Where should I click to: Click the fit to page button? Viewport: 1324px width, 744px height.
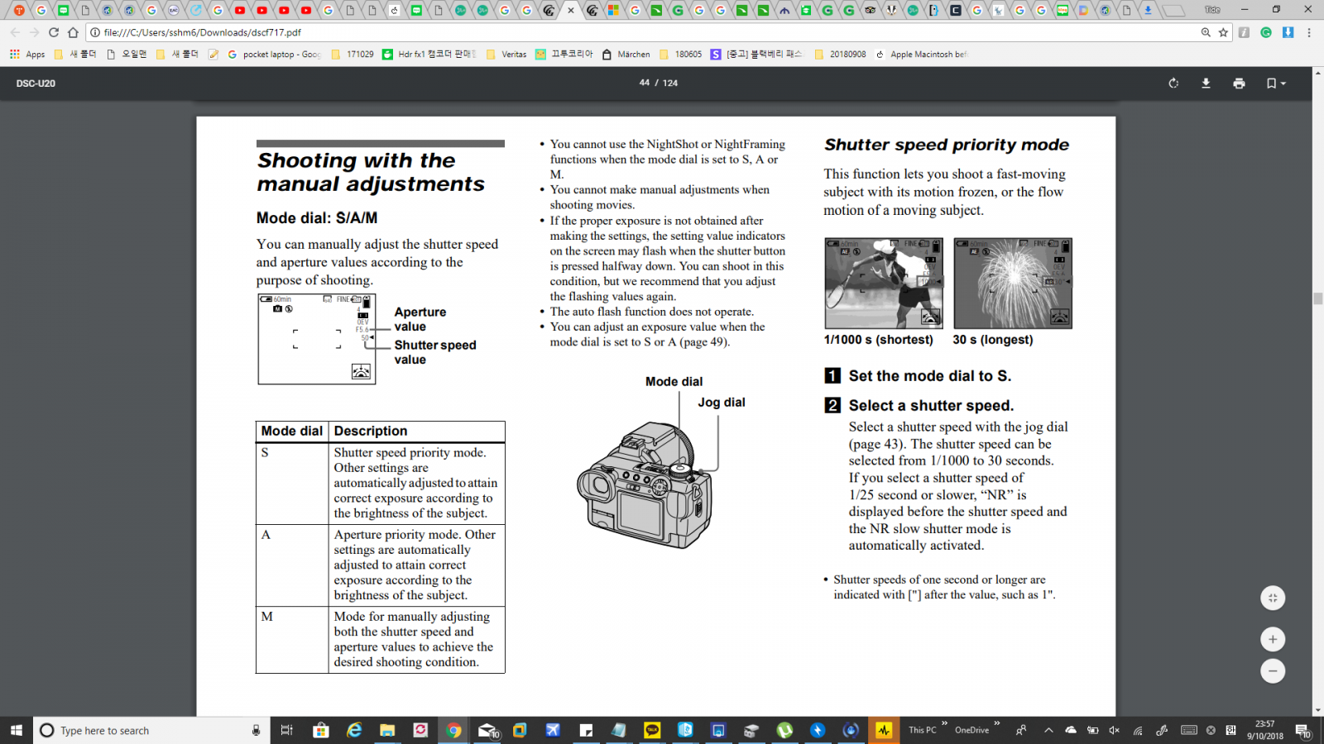(x=1273, y=598)
